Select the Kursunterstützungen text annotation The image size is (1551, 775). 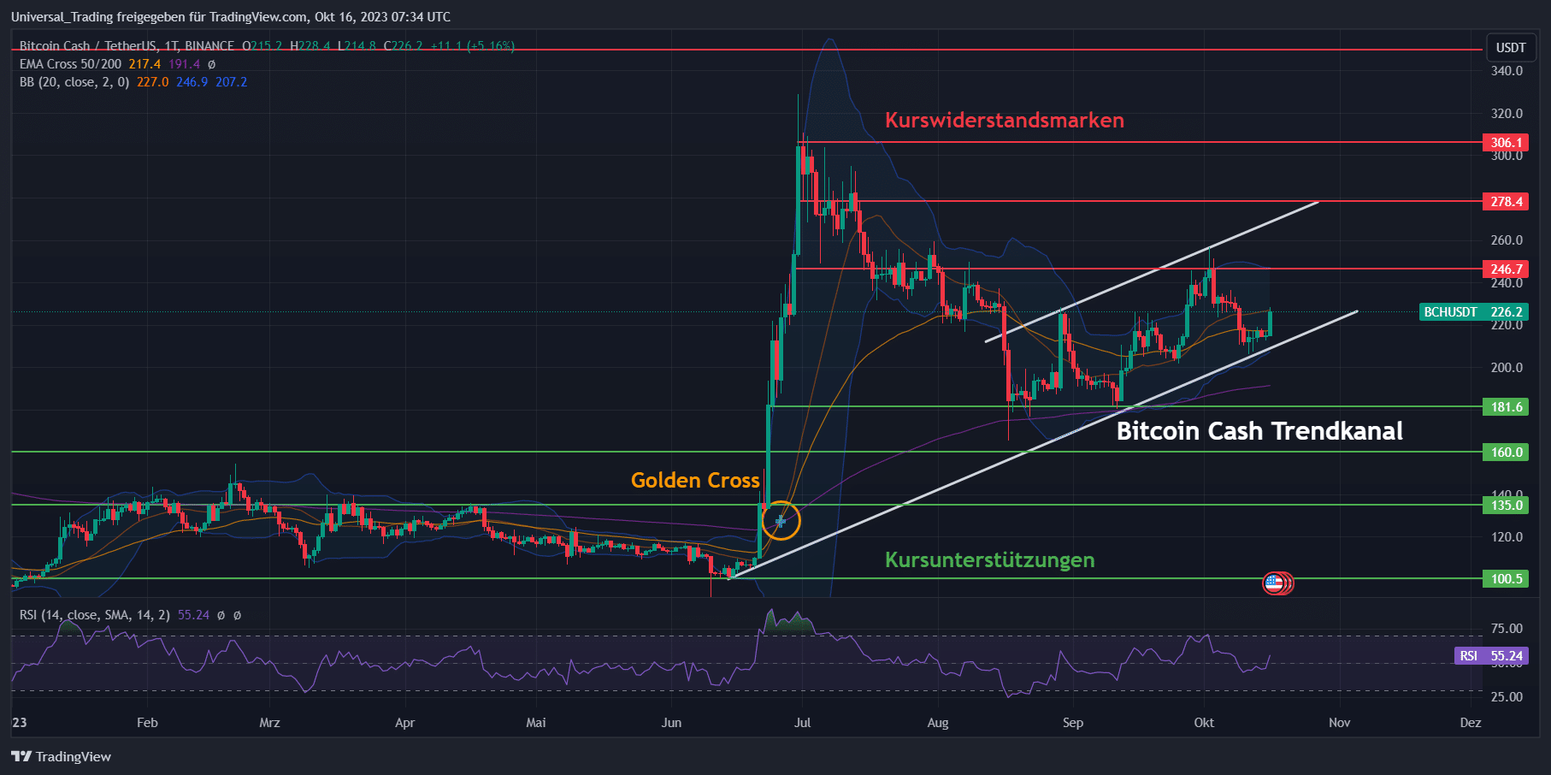pyautogui.click(x=989, y=559)
